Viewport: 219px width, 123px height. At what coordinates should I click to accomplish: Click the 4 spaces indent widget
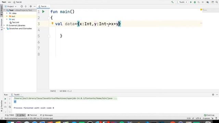pos(206,119)
